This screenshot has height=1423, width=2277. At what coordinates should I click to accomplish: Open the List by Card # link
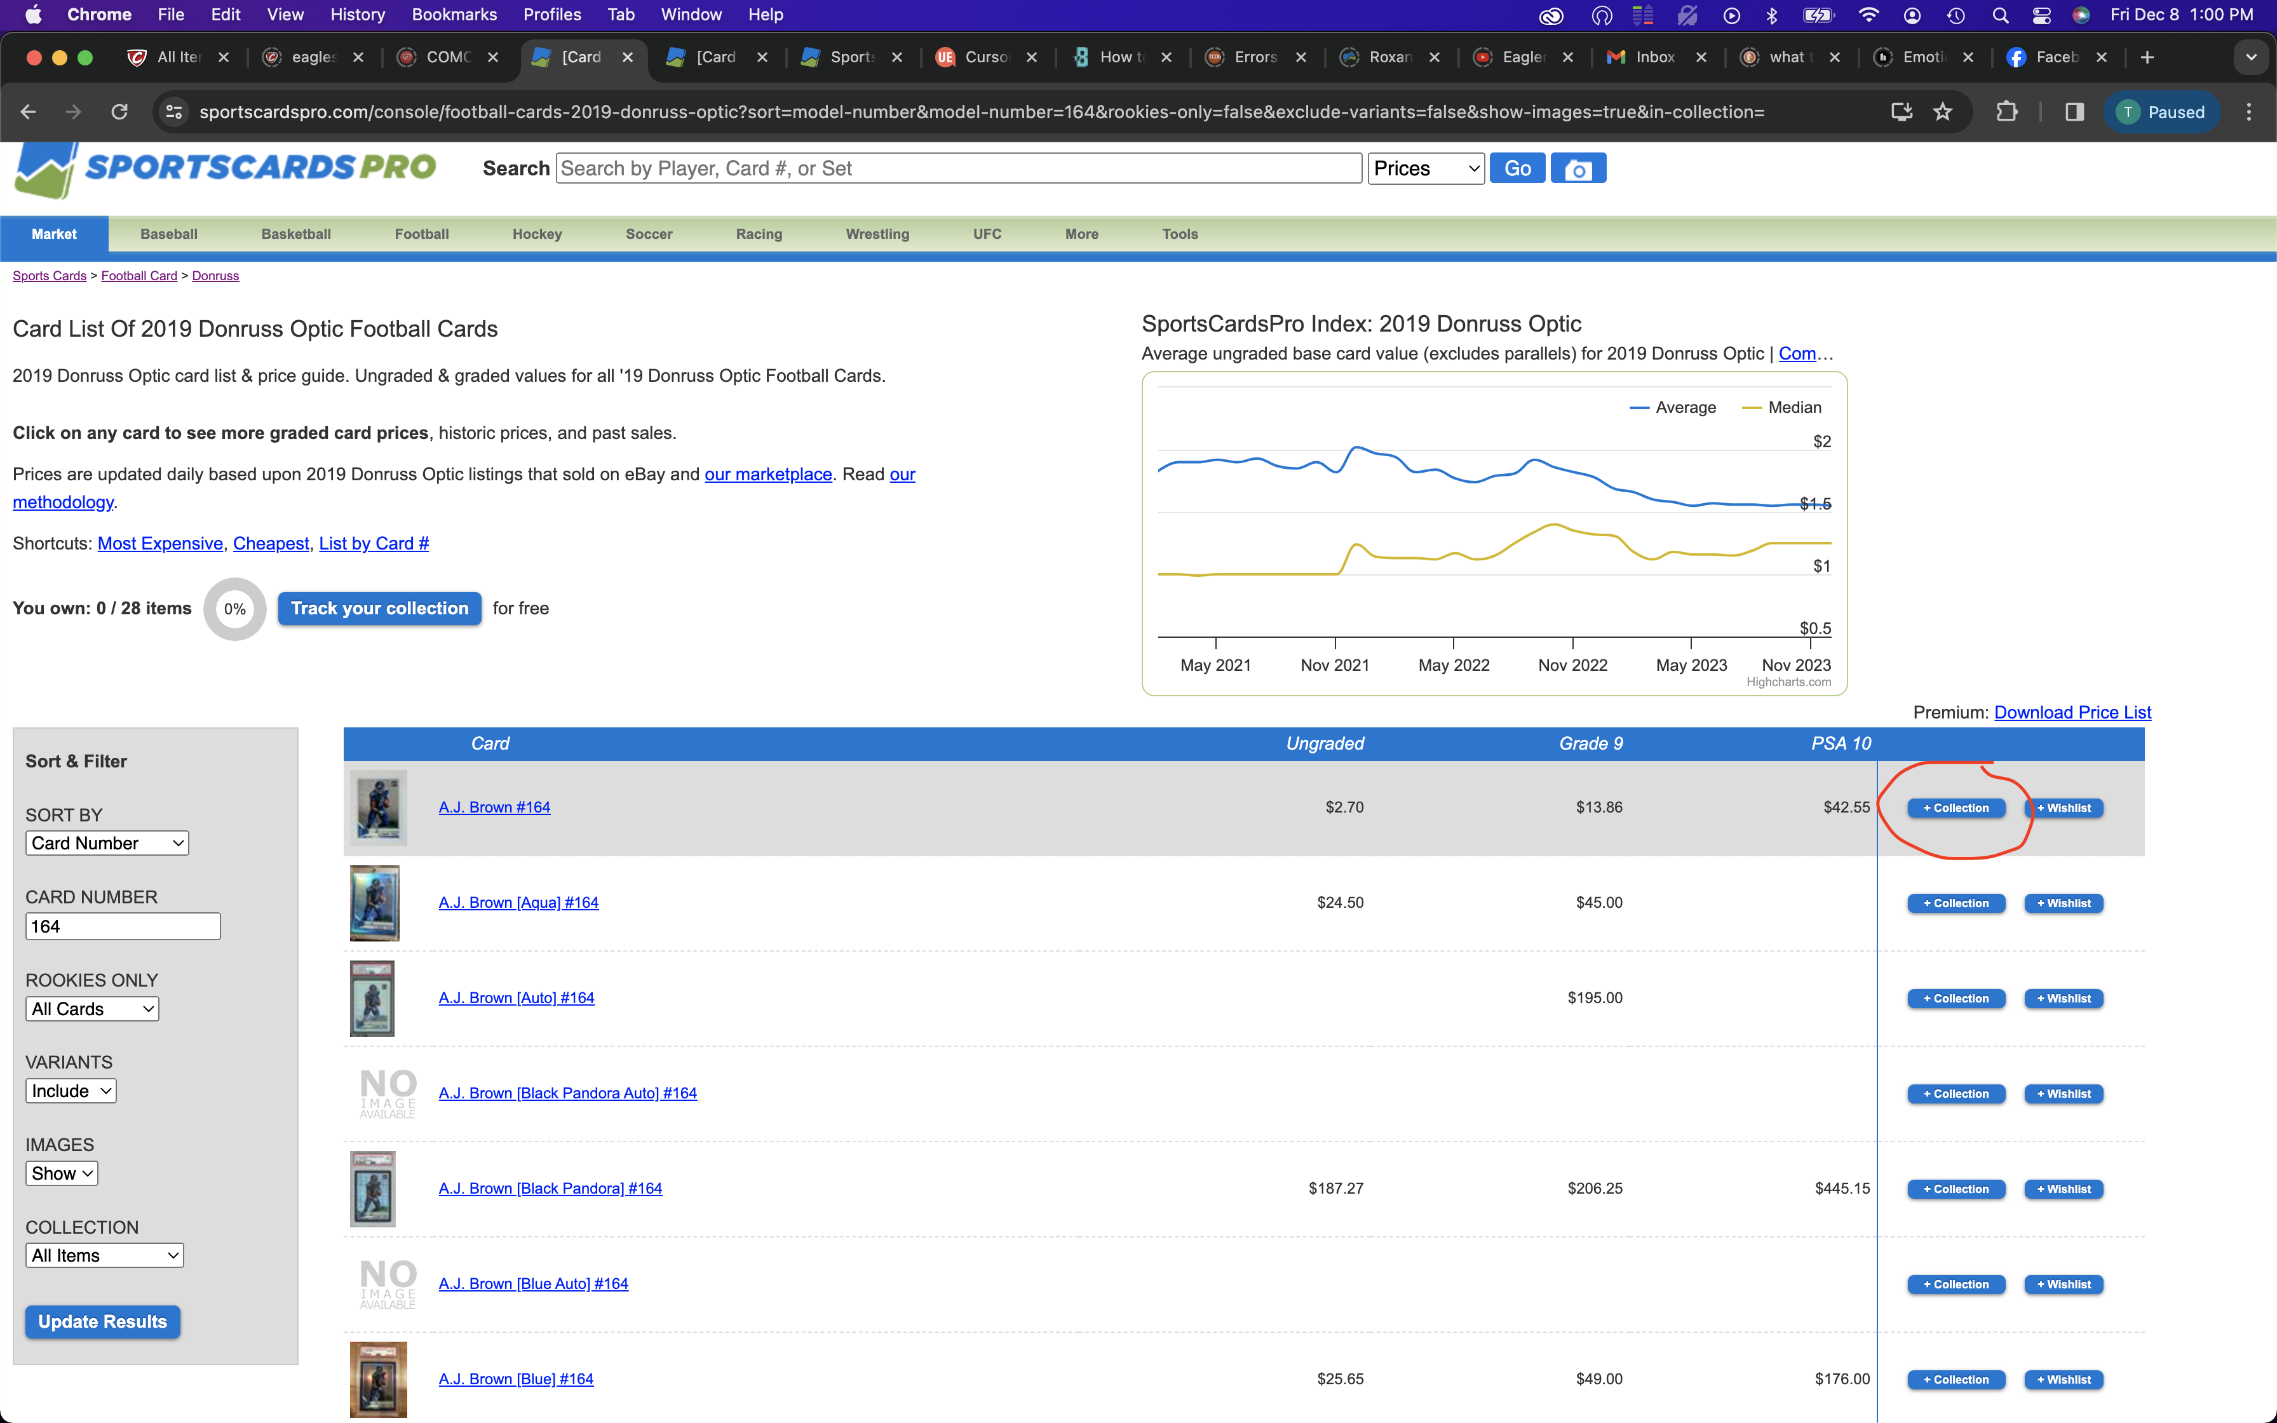tap(374, 543)
